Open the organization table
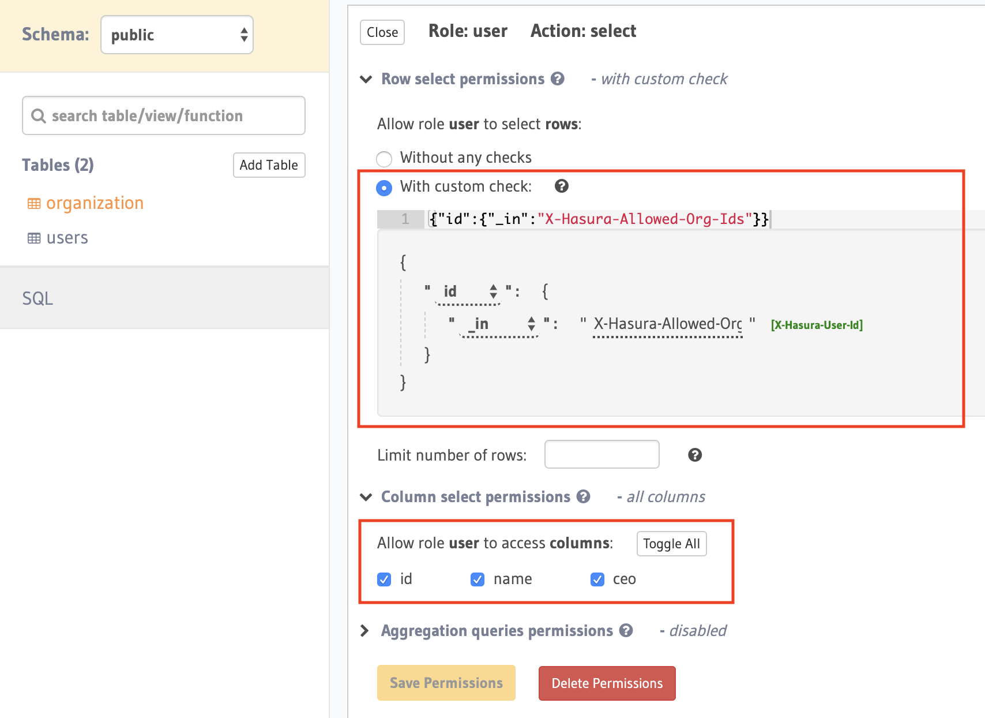Viewport: 985px width, 718px height. point(95,203)
